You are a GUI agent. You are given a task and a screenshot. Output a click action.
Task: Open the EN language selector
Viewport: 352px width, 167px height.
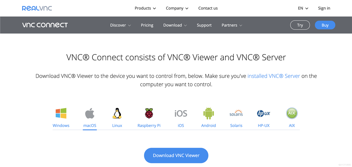tap(303, 8)
